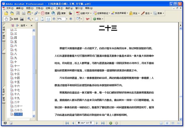Go to previous page

pyautogui.click(x=73, y=123)
